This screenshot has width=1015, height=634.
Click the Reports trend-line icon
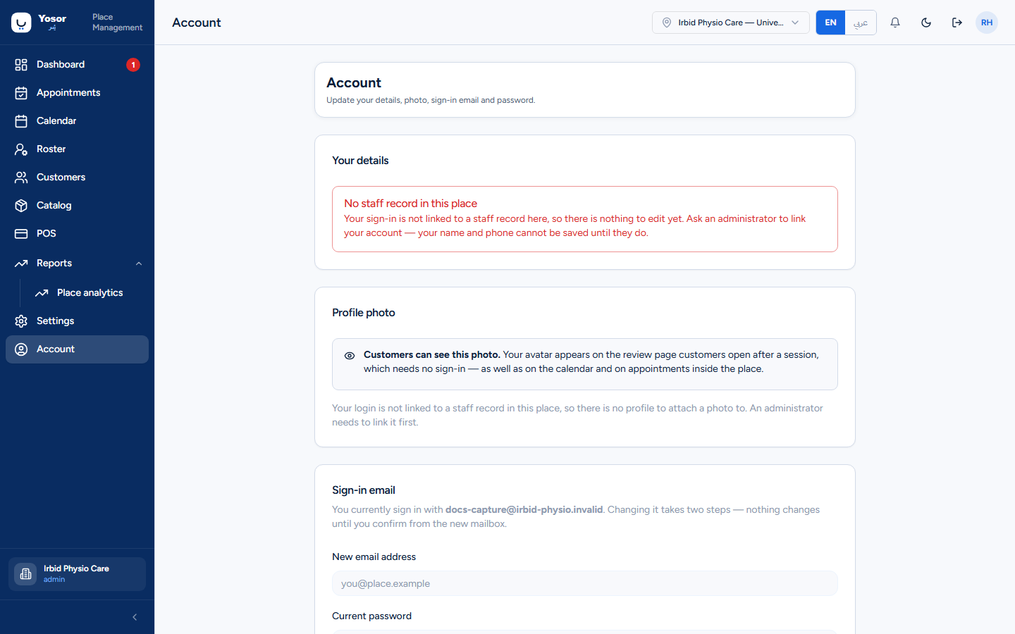coord(21,263)
